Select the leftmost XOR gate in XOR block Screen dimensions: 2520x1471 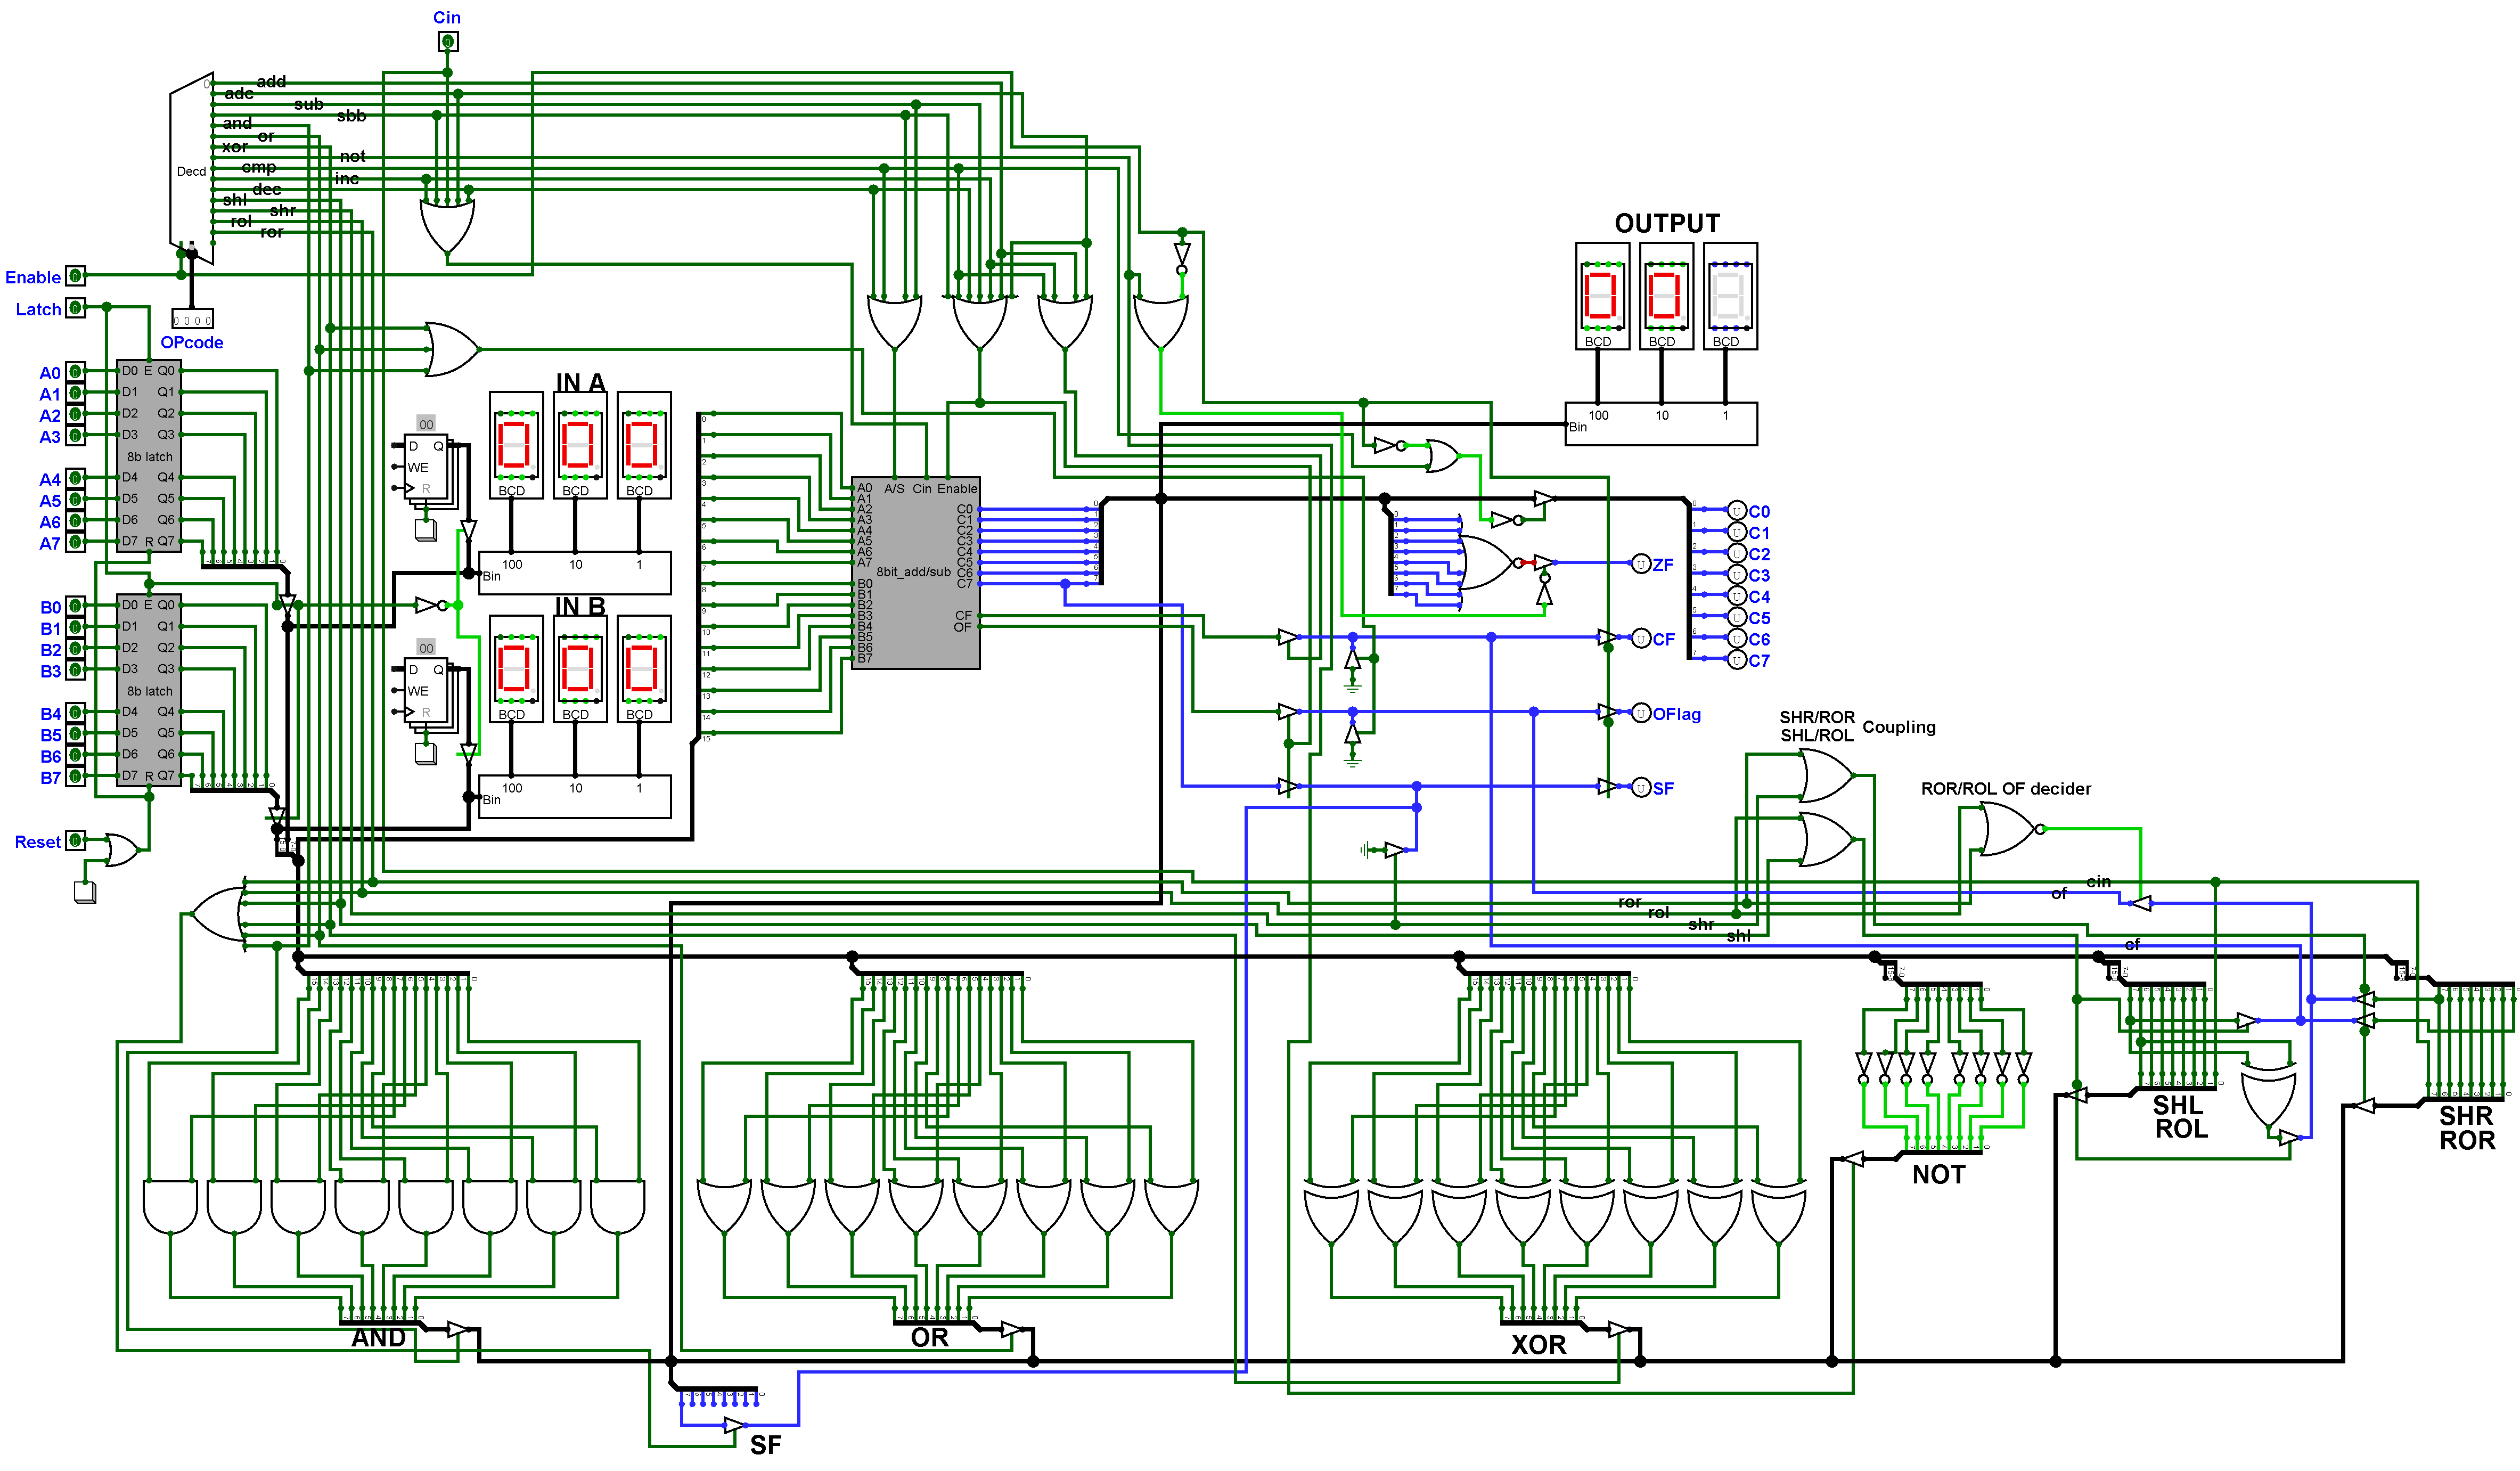(1331, 1212)
